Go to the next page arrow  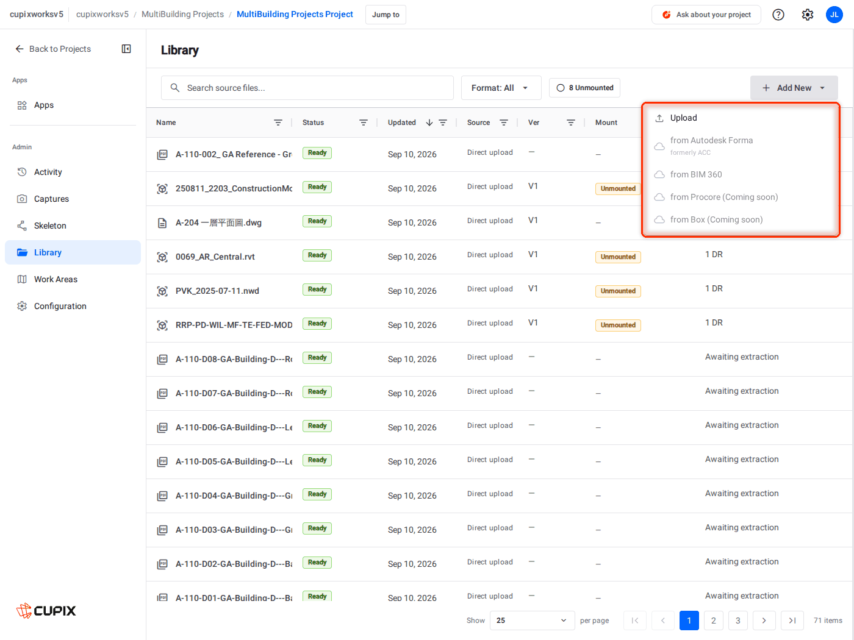(764, 620)
